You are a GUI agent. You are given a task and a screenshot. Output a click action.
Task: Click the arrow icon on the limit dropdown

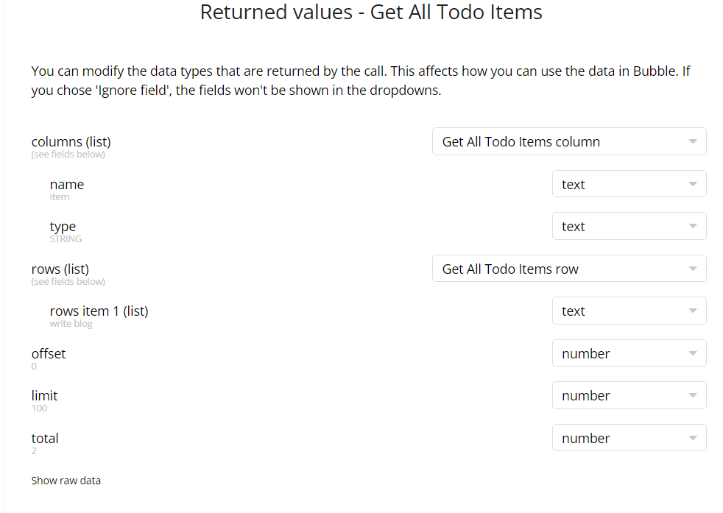tap(692, 396)
